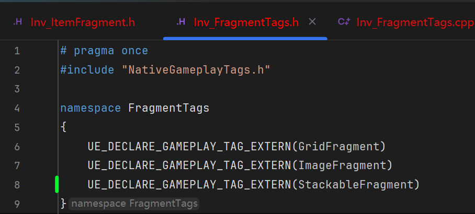Switch to the Inv_ItemFragment.h tab
The height and width of the screenshot is (214, 475).
point(83,22)
